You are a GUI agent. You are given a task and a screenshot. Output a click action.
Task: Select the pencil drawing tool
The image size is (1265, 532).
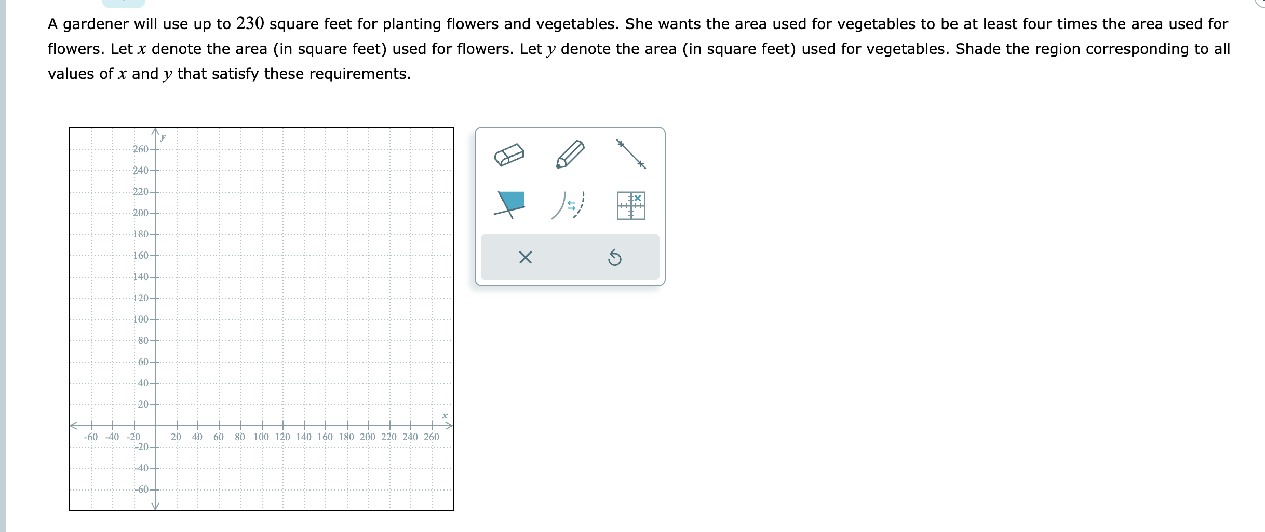pos(570,154)
